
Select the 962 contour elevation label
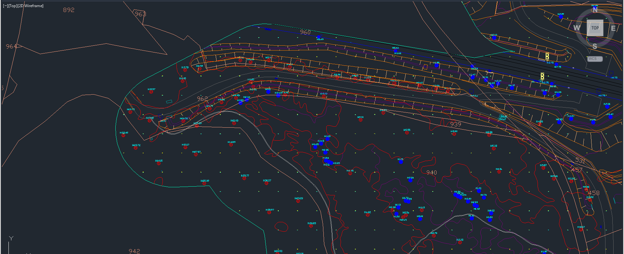pos(202,99)
